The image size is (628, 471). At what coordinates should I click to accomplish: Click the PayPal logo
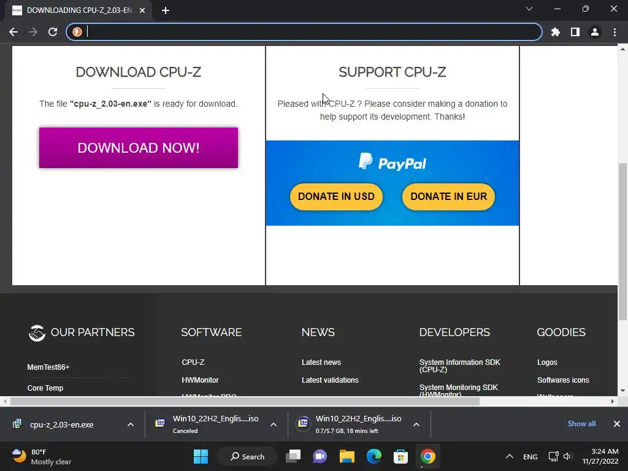point(392,162)
